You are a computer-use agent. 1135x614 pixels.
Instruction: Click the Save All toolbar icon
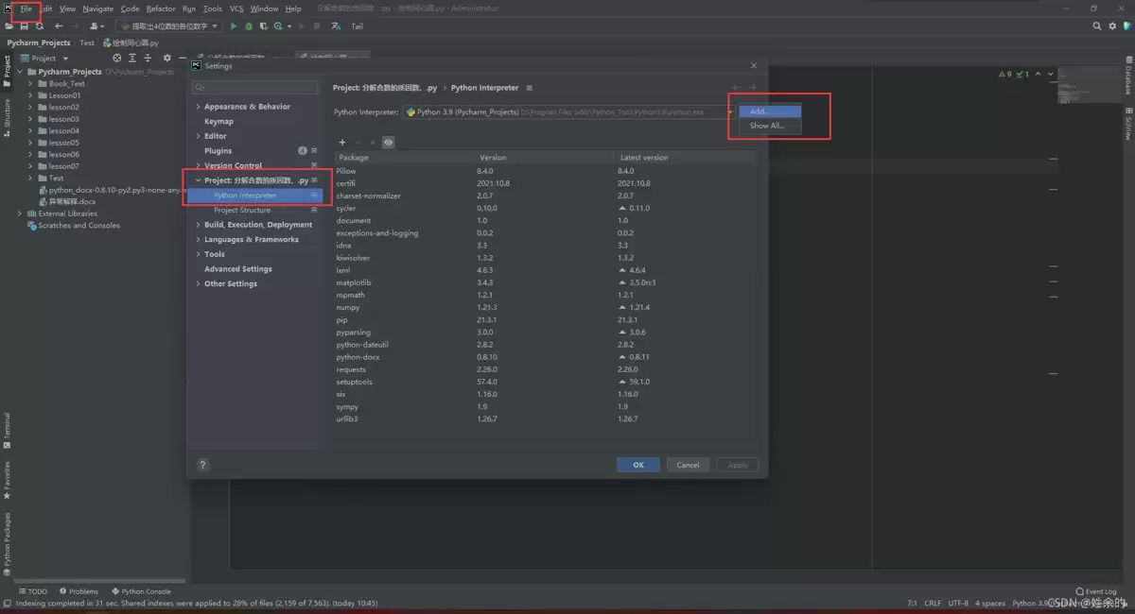[24, 26]
